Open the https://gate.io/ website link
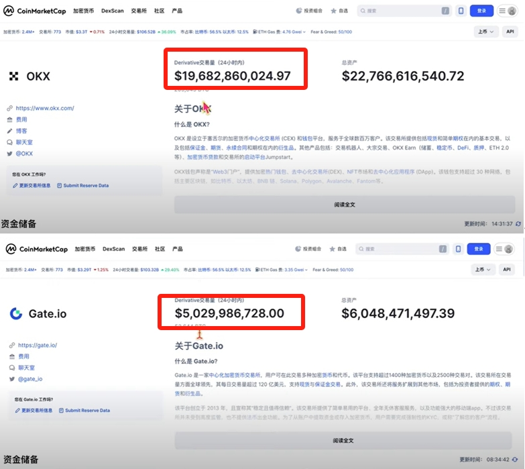 click(38, 345)
